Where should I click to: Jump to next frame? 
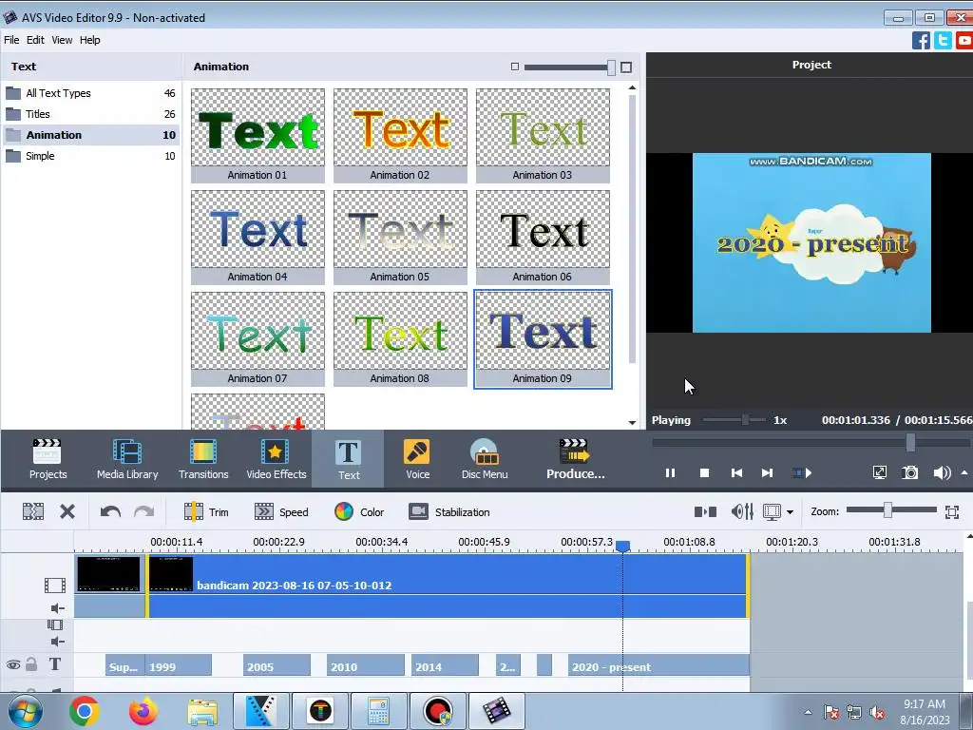767,473
